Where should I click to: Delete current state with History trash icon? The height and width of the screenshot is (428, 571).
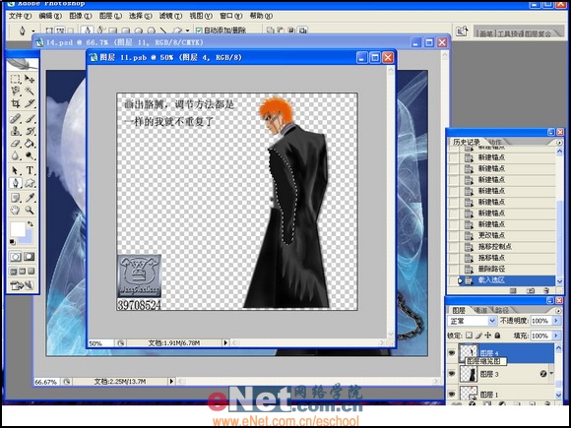click(x=545, y=291)
